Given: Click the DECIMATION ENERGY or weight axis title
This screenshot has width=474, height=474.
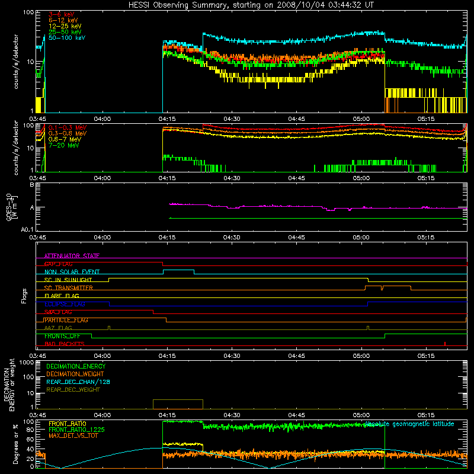Looking at the screenshot, I should click(x=9, y=385).
